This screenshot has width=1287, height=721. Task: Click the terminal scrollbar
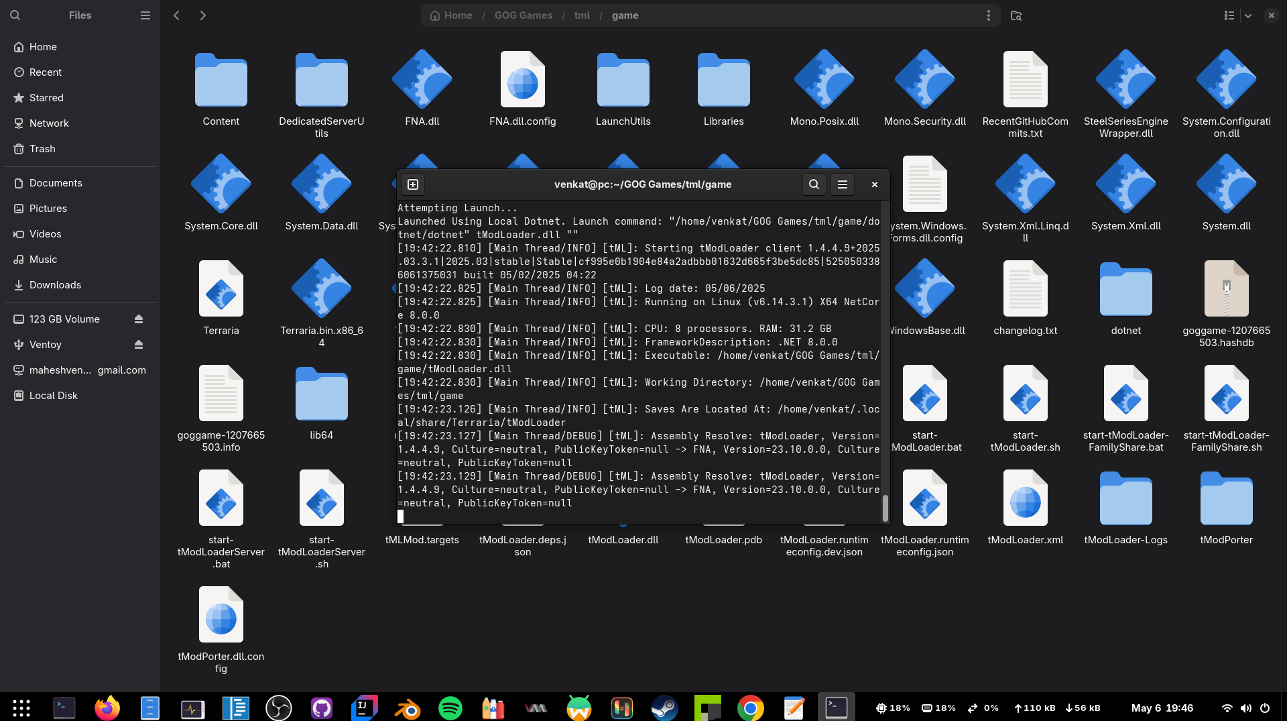[x=885, y=506]
